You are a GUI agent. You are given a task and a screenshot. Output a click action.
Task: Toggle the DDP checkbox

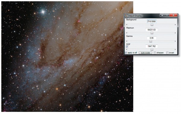pyautogui.click(x=127, y=47)
